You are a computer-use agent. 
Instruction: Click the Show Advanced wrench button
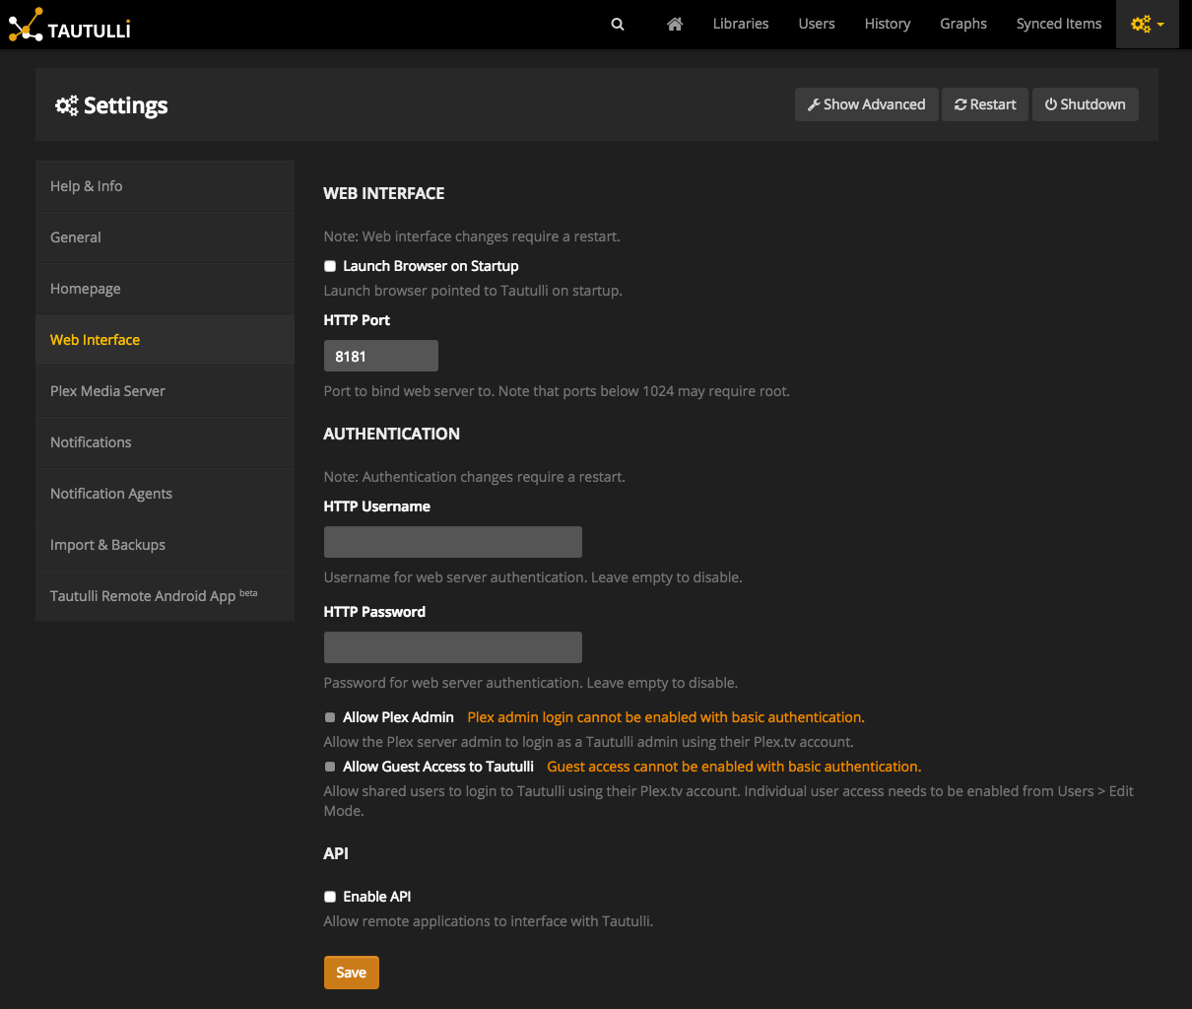point(866,104)
